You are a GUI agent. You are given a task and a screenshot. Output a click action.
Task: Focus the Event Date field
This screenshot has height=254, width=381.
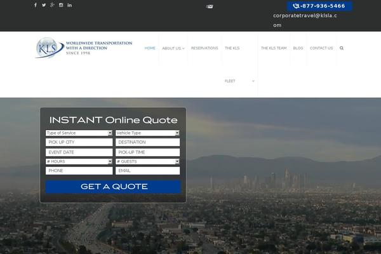(79, 152)
